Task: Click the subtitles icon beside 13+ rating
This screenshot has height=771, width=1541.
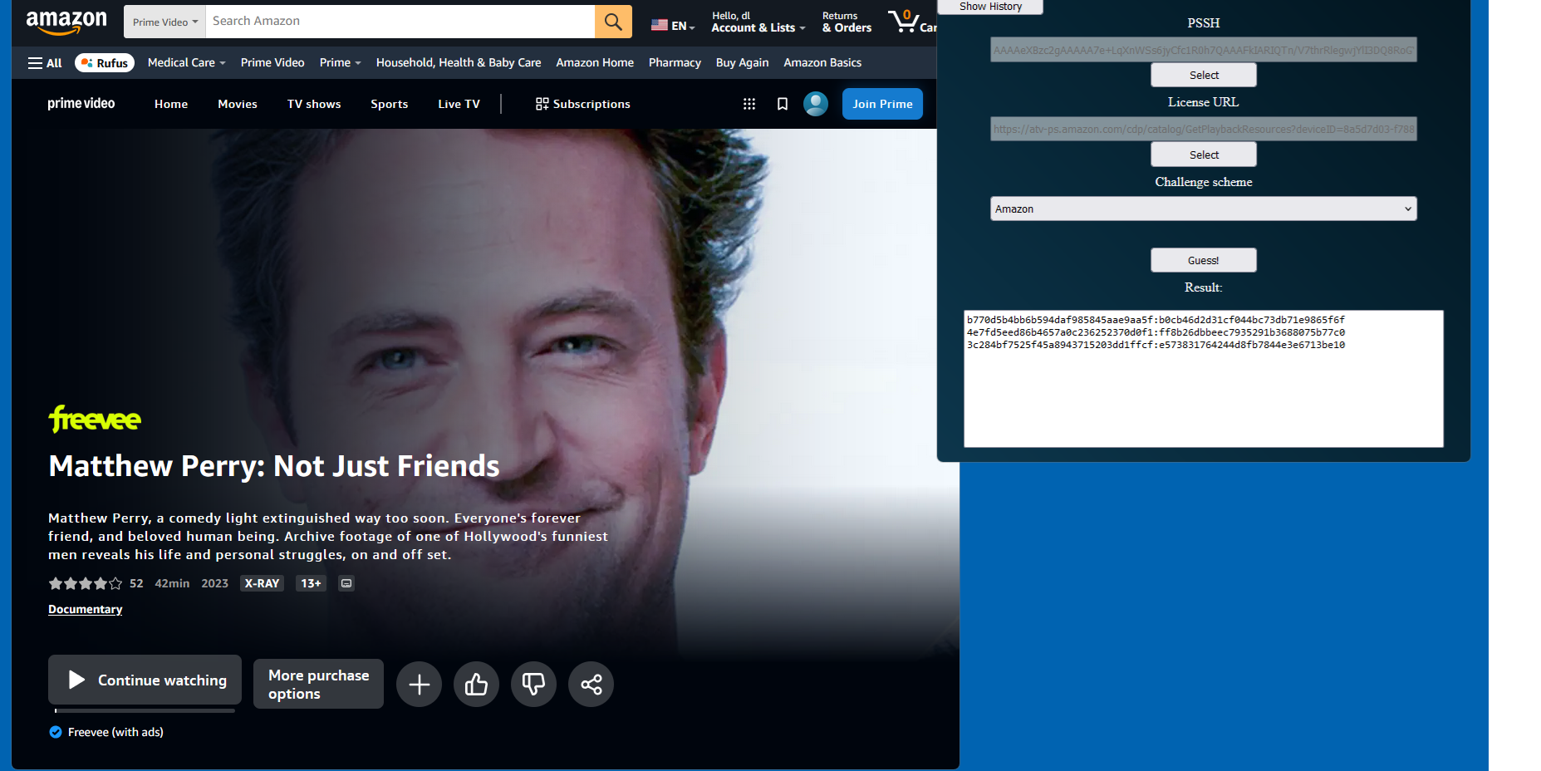Action: (346, 583)
